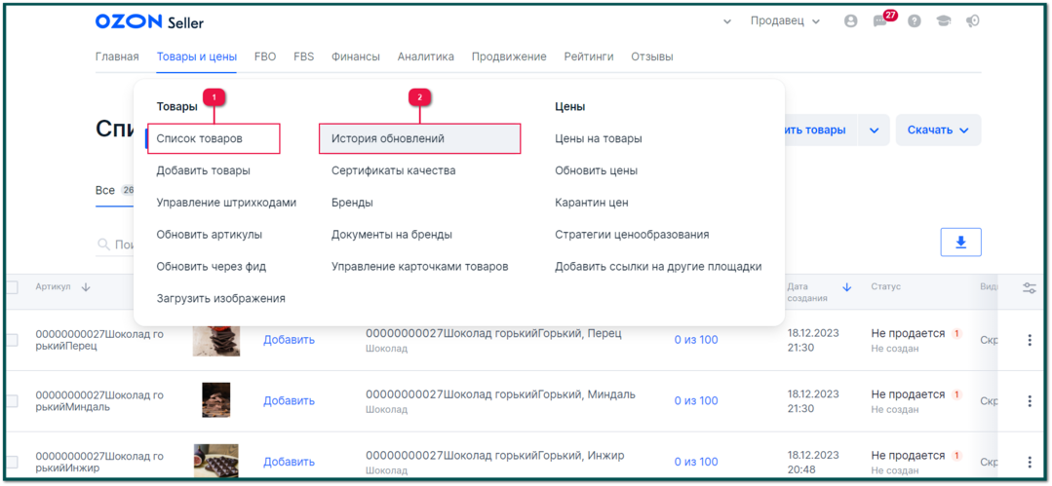Open three-dot menu for Инжир chocolate row
Screen dimensions: 1052x486
coord(1030,462)
